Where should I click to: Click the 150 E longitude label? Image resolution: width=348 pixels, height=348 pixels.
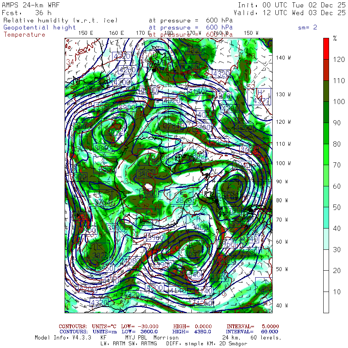click(x=86, y=33)
